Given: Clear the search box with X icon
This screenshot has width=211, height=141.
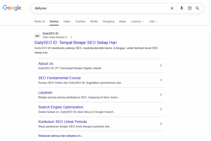Looking at the screenshot, I should tap(172, 8).
